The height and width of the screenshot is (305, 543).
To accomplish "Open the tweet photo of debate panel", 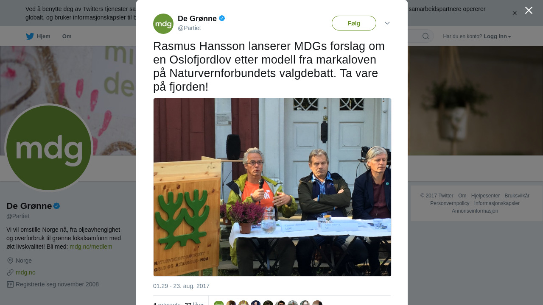I will click(272, 187).
